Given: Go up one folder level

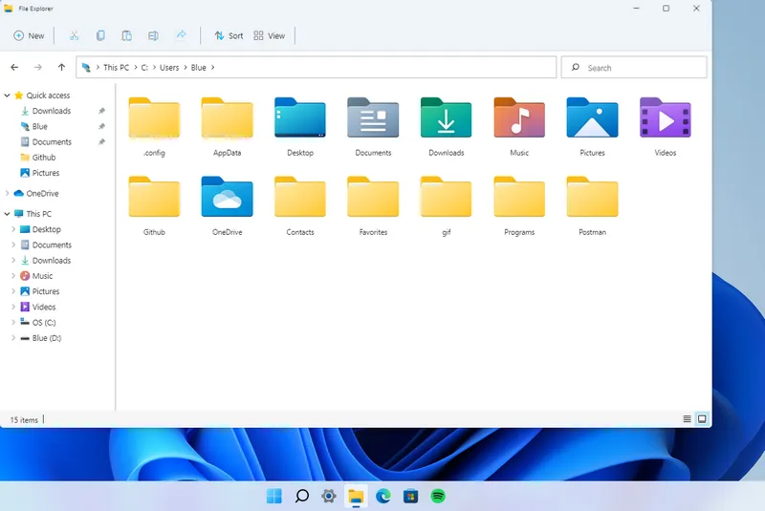Looking at the screenshot, I should 61,67.
